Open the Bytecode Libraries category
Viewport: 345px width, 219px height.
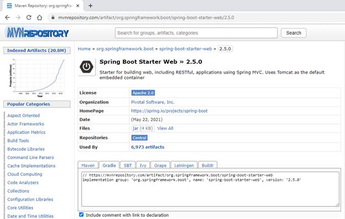26,149
